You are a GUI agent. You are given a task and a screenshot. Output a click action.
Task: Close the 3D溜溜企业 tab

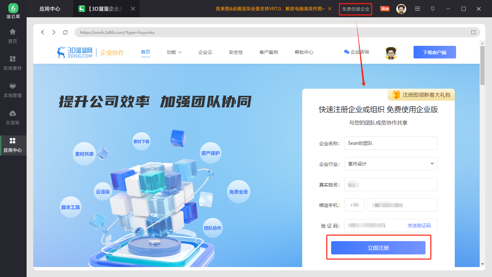point(133,9)
